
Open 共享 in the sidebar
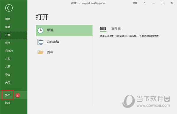8,67
